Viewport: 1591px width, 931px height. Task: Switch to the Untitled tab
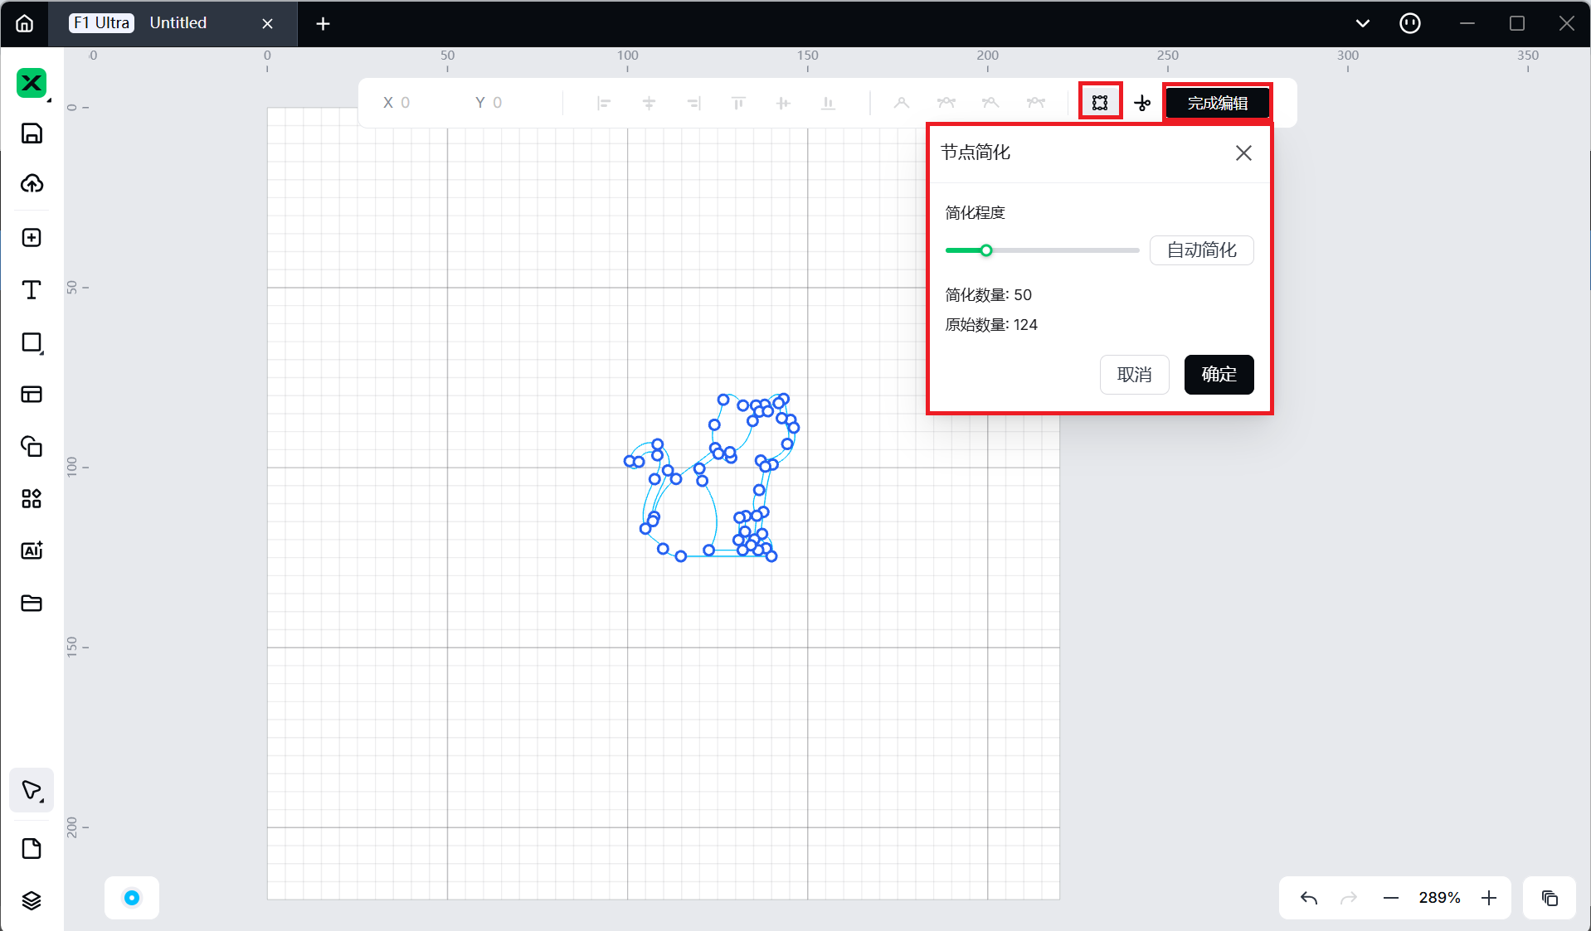point(178,23)
